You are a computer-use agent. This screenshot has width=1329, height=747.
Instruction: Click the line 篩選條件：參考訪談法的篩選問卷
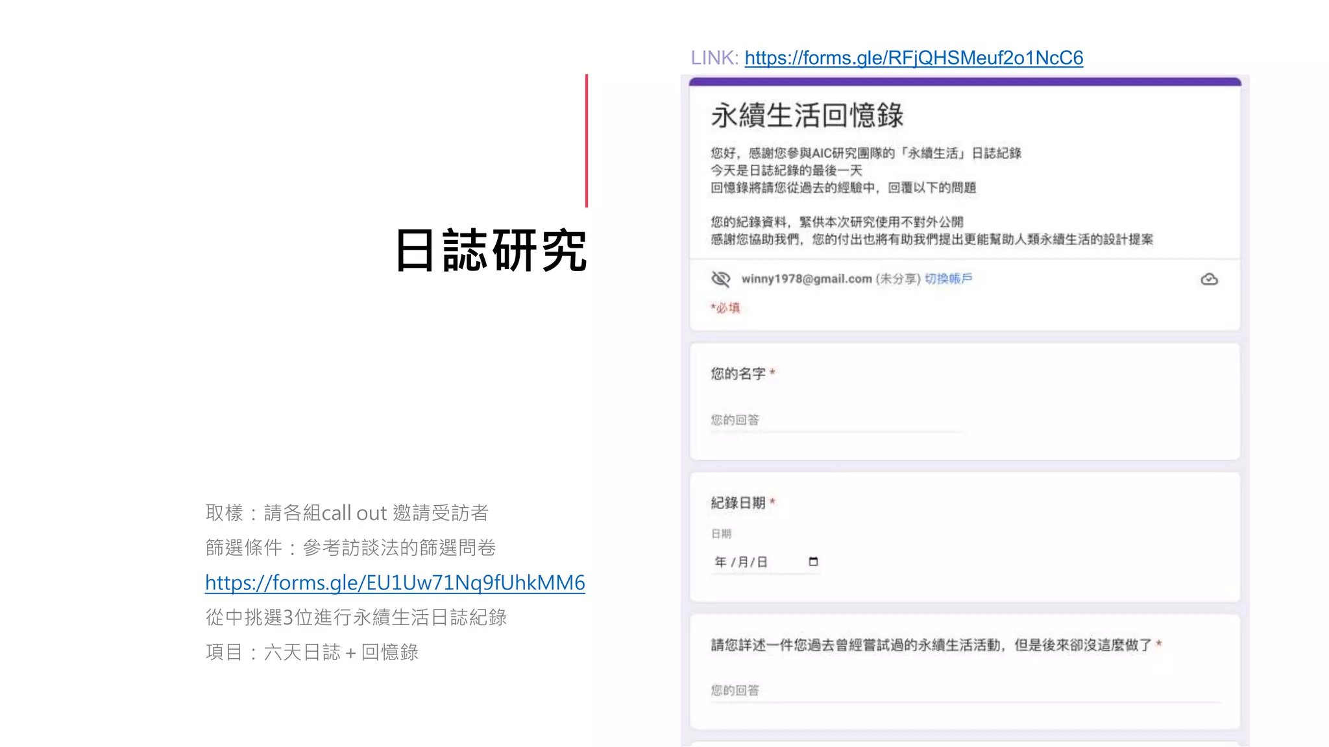pyautogui.click(x=350, y=548)
